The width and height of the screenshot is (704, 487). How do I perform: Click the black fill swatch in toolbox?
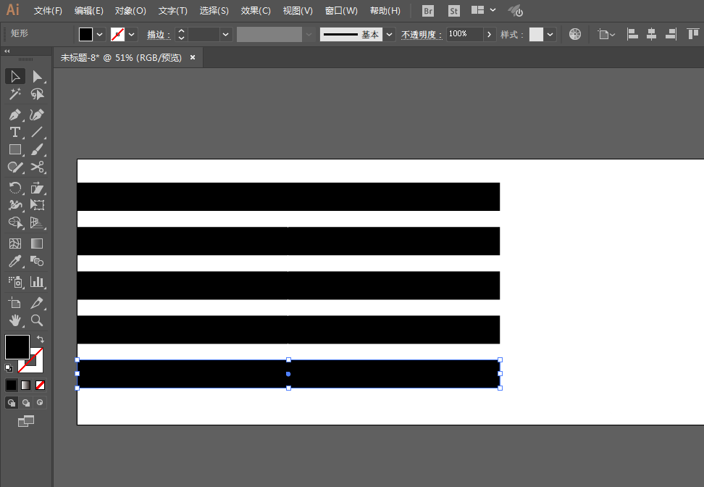[17, 346]
